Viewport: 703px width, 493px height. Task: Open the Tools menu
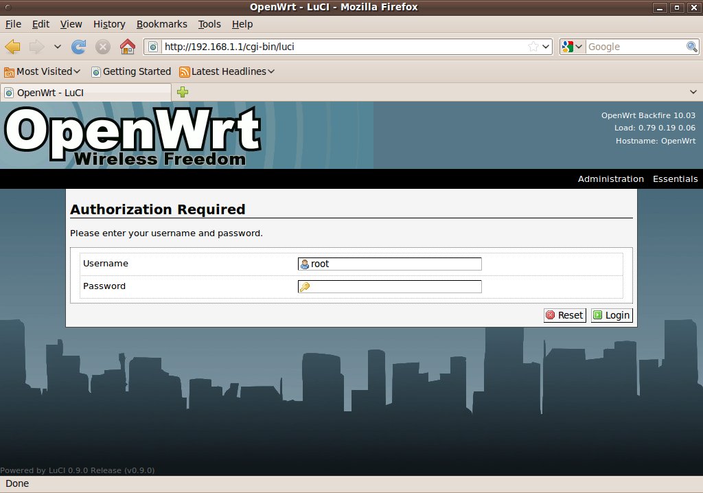coord(209,24)
